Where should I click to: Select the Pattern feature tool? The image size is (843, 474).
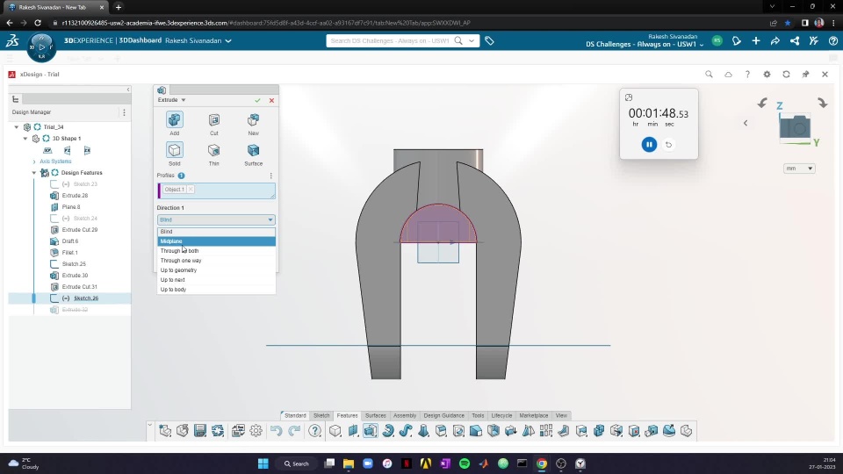[546, 430]
